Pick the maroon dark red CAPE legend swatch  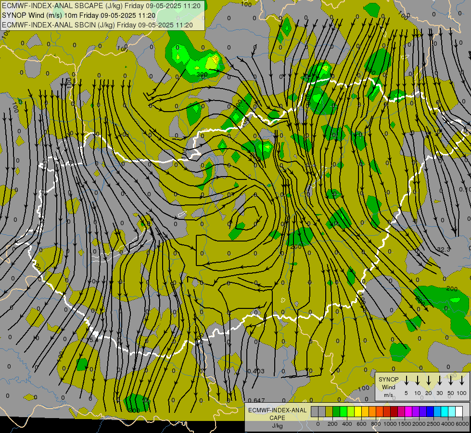[x=395, y=411]
